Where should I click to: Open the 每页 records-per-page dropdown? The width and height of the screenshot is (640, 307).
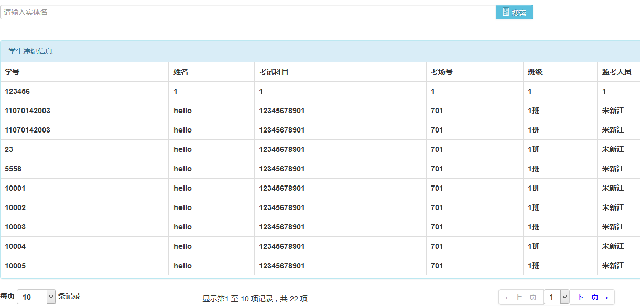(x=36, y=297)
